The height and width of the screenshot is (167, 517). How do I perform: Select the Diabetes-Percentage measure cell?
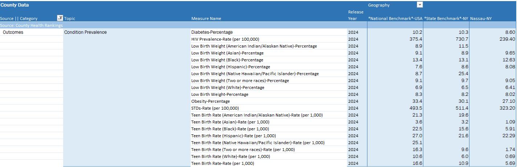tap(212, 32)
